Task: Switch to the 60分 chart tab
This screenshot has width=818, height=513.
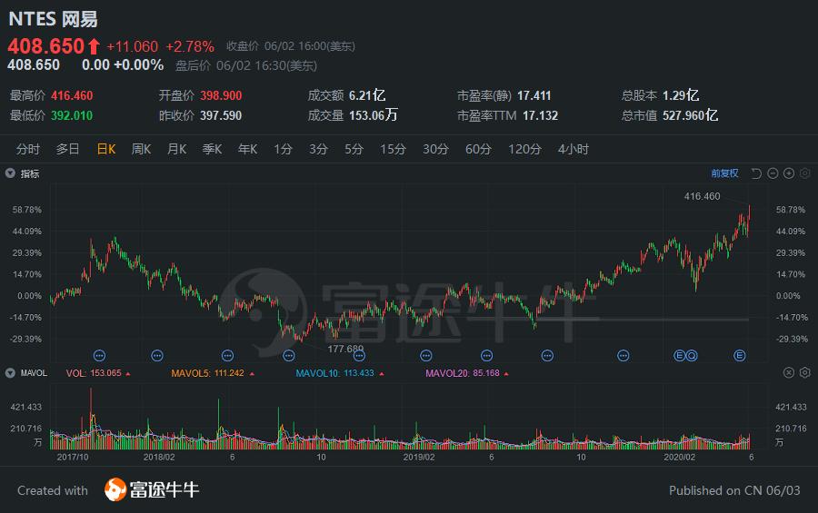Action: (x=478, y=149)
